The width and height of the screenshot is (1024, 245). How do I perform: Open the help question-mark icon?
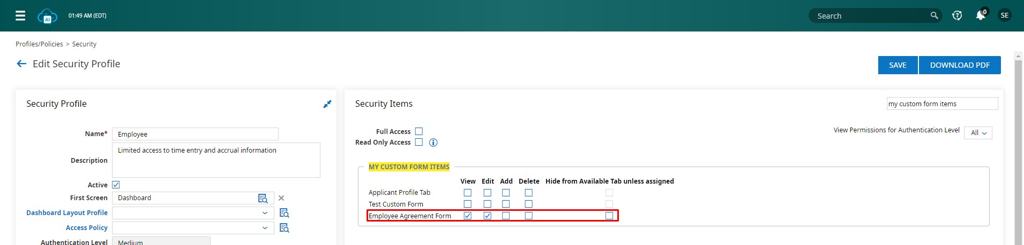pyautogui.click(x=957, y=15)
